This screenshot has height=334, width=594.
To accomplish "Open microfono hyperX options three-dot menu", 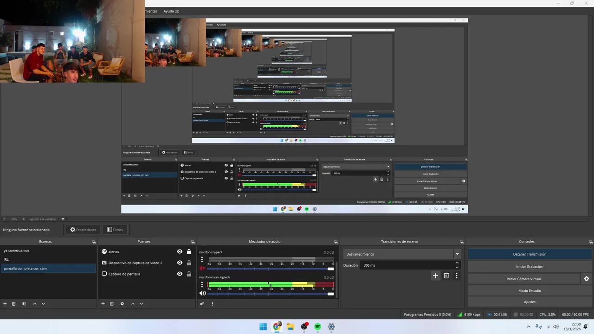I will point(202,260).
